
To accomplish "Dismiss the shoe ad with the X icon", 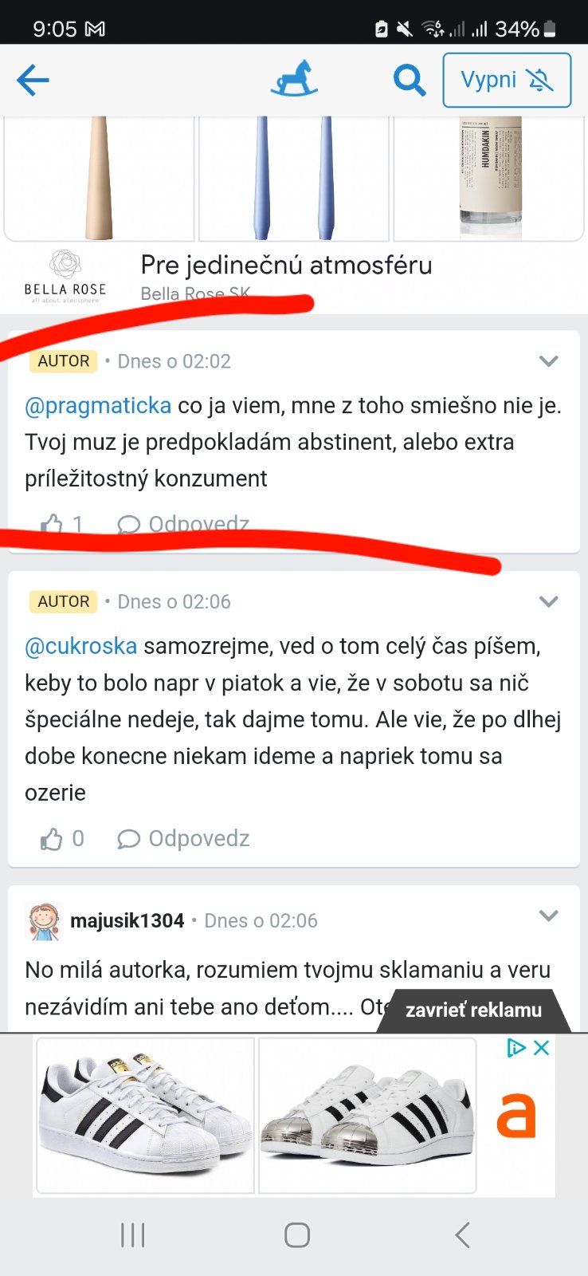I will 541,1048.
